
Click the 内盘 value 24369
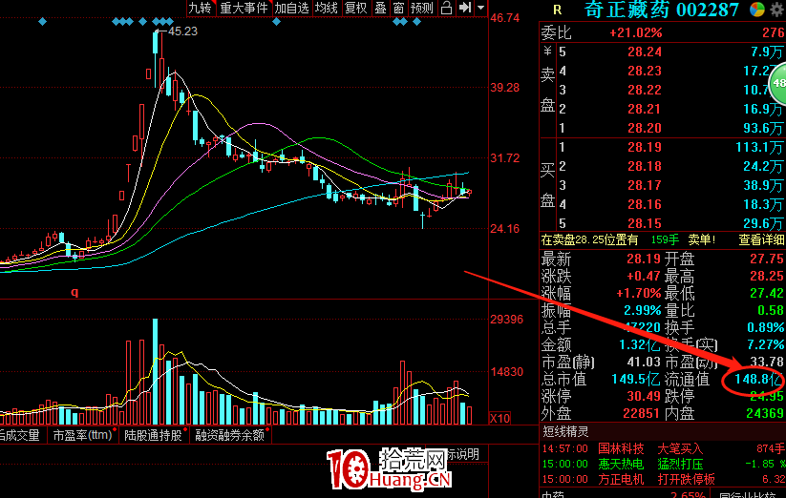[765, 413]
